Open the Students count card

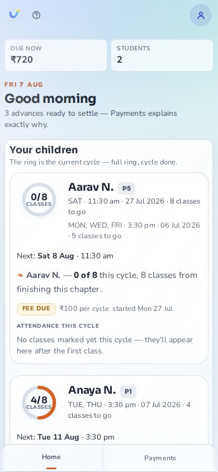[162, 55]
